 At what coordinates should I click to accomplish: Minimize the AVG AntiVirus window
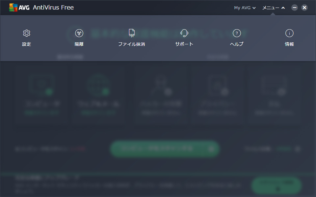[x=294, y=8]
